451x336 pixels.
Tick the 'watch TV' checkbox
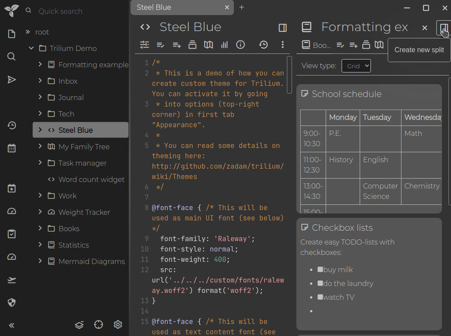click(x=320, y=297)
